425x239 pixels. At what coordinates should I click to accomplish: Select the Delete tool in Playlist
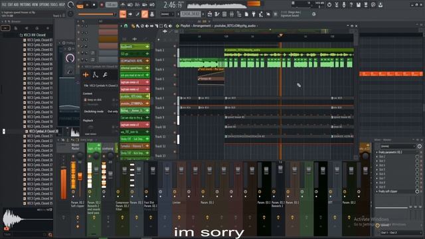pos(142,26)
